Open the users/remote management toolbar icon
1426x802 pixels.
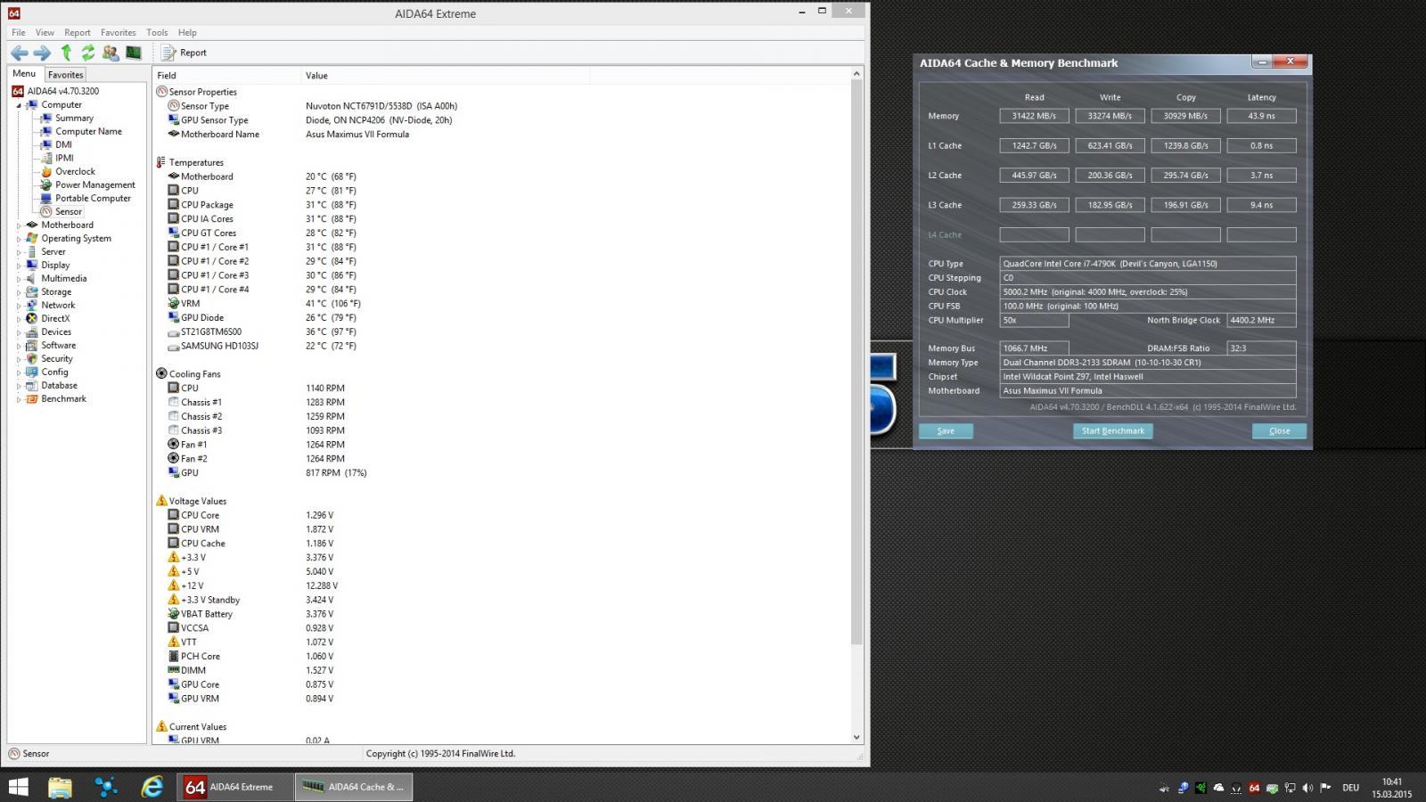point(111,53)
